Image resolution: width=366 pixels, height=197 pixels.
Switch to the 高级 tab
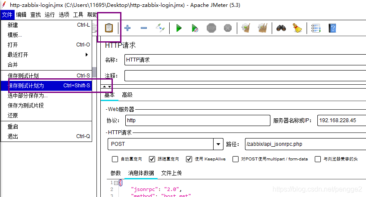coord(127,95)
